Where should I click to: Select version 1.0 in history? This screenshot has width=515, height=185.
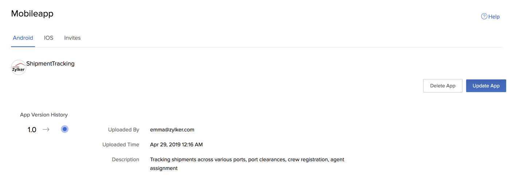coord(32,130)
